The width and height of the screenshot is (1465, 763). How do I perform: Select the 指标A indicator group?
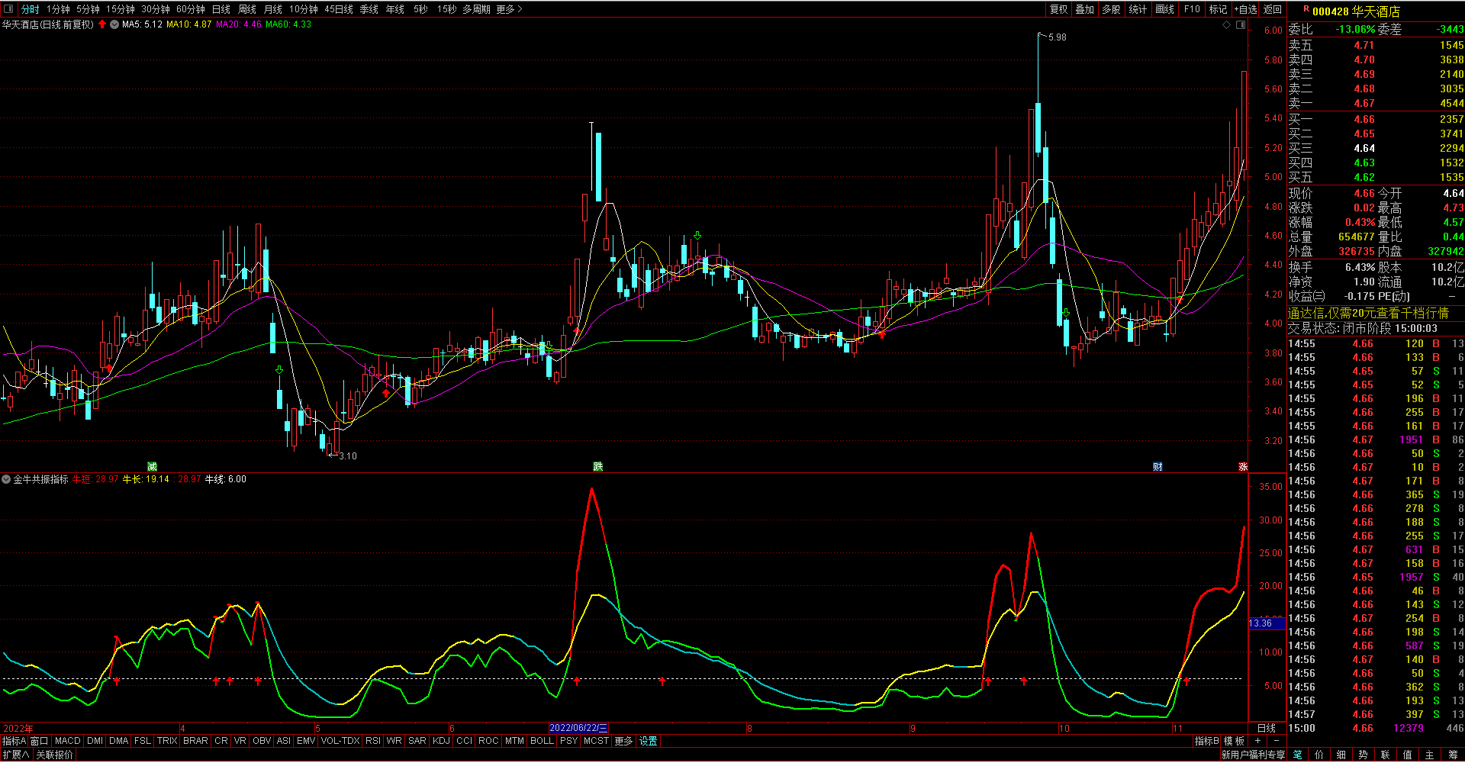[14, 741]
